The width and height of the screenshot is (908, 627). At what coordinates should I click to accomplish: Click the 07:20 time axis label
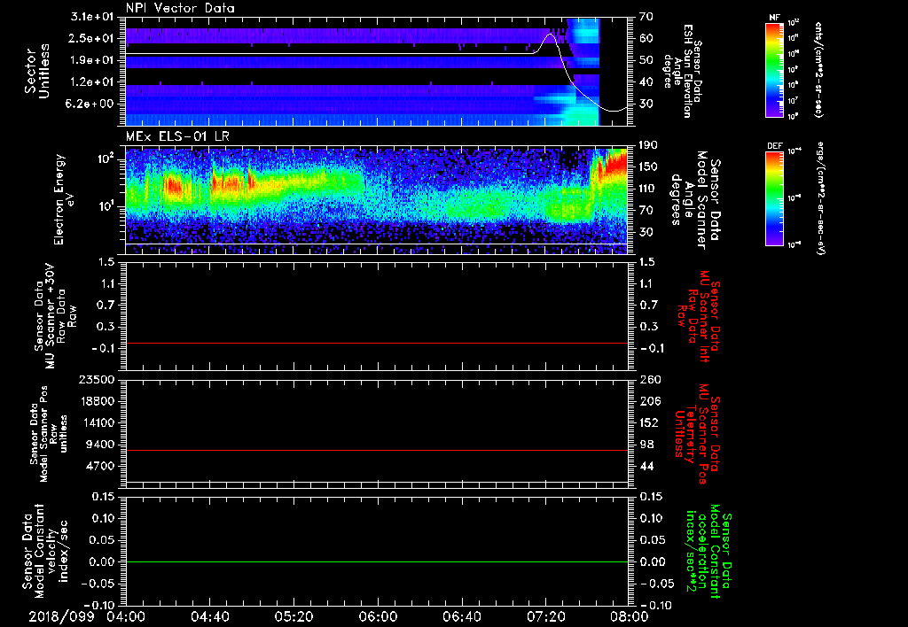pos(545,615)
